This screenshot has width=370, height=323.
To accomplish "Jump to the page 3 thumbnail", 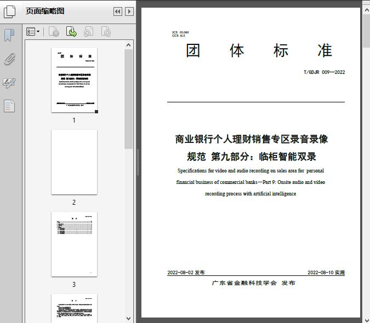I will coord(74,244).
